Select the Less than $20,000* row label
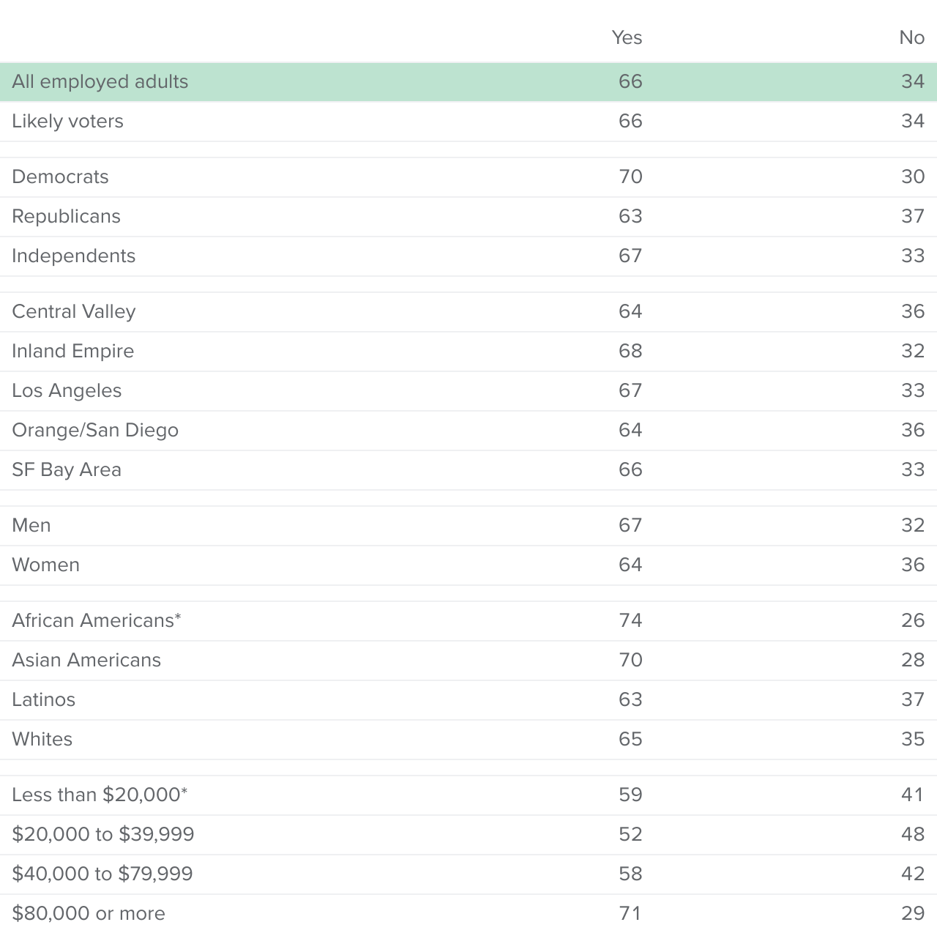 [100, 795]
